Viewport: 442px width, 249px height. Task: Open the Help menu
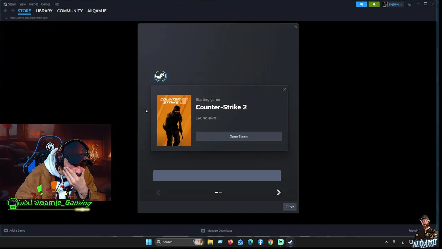point(56,4)
